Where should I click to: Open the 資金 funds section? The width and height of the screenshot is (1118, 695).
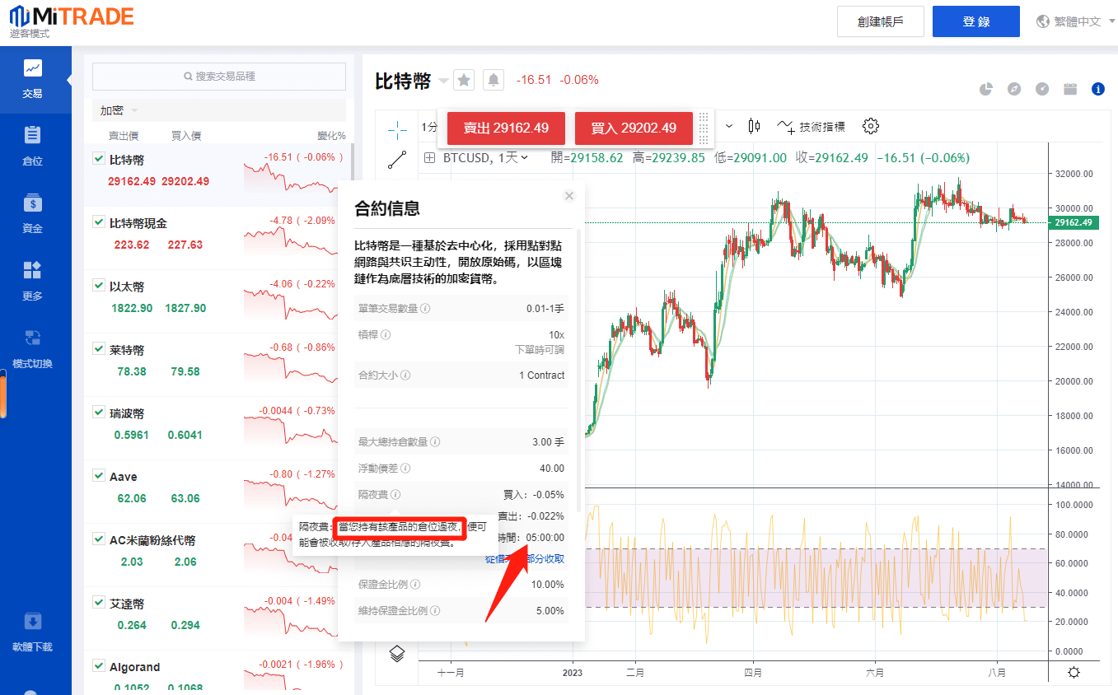pos(33,214)
